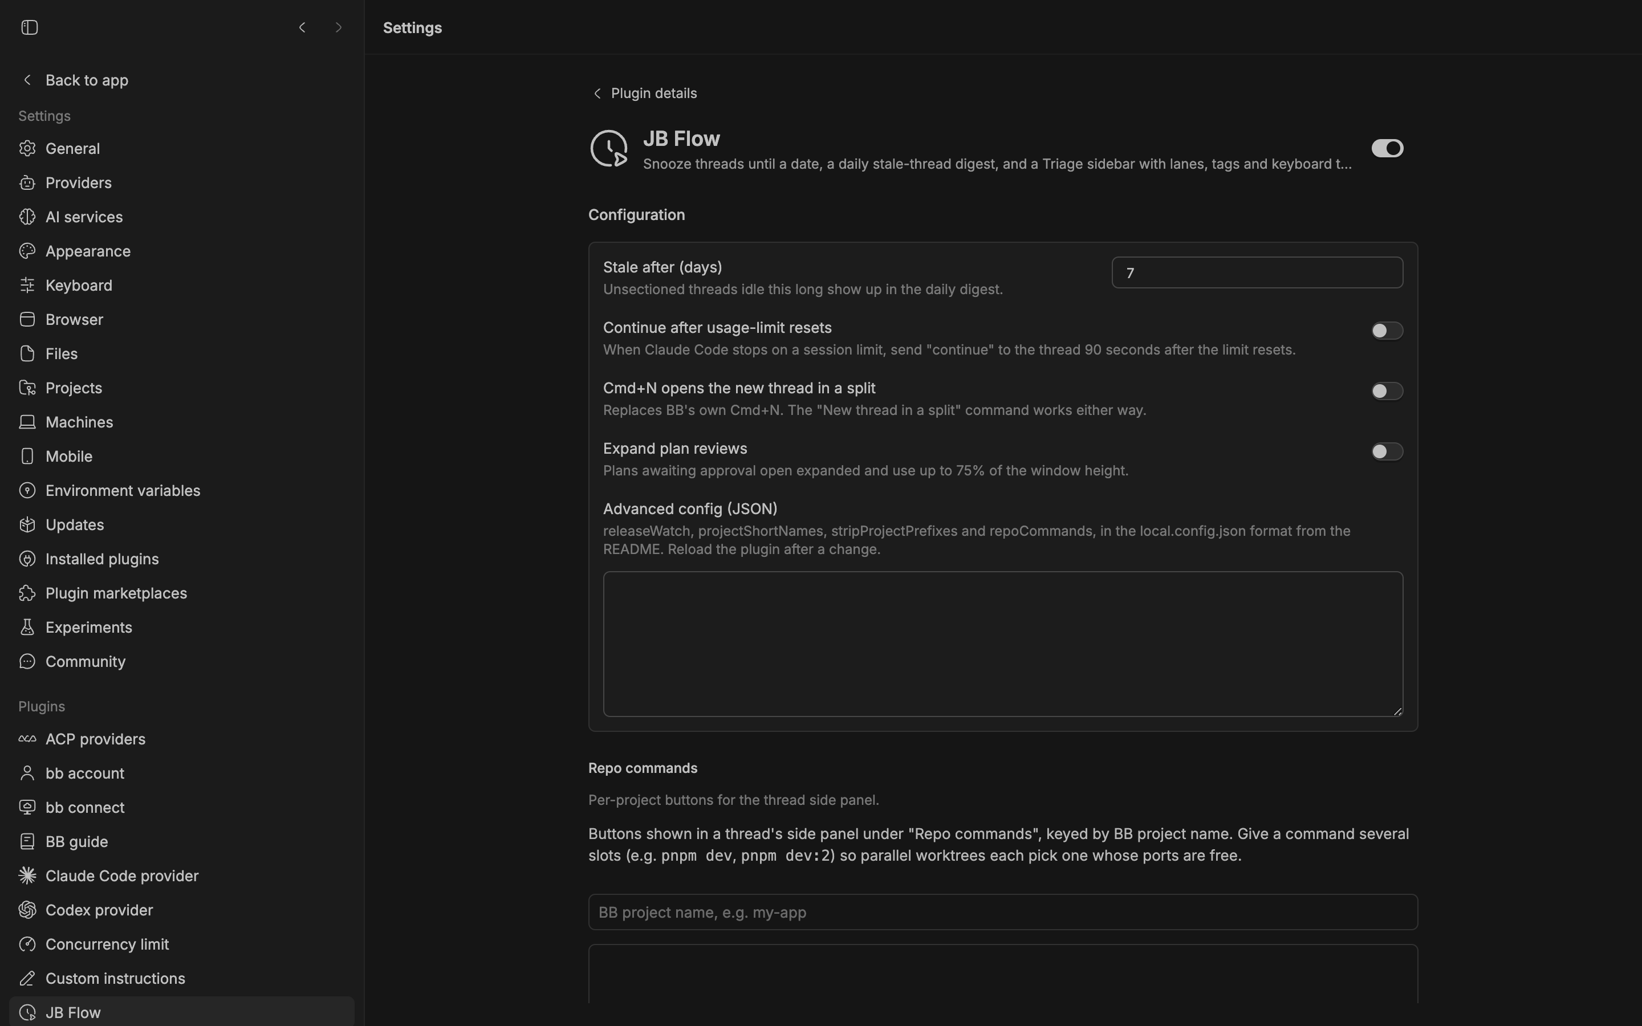Open Experiments flask icon
Screen dimensions: 1642x1026
point(27,627)
